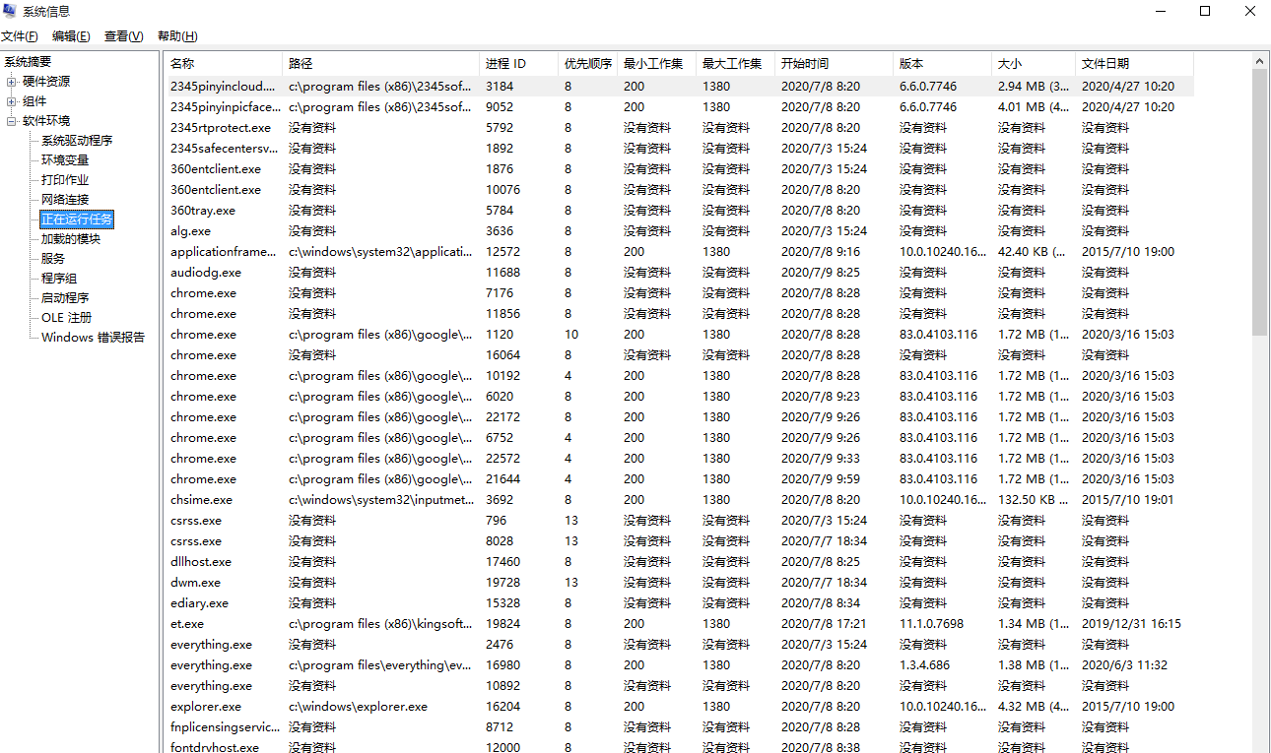Click csrss.exe row with process ID 796

679,520
